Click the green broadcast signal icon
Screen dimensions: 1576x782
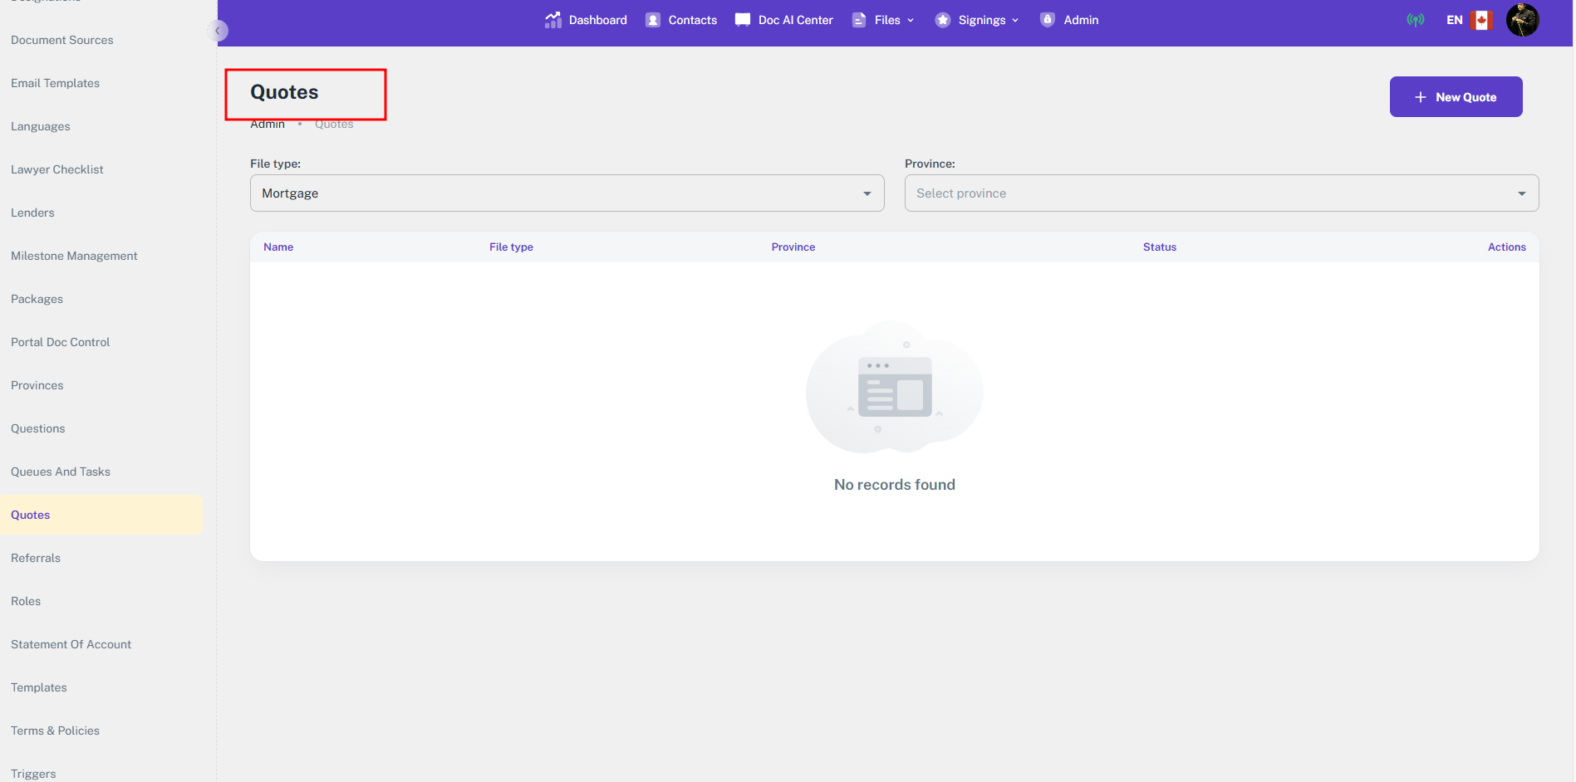[x=1416, y=20]
